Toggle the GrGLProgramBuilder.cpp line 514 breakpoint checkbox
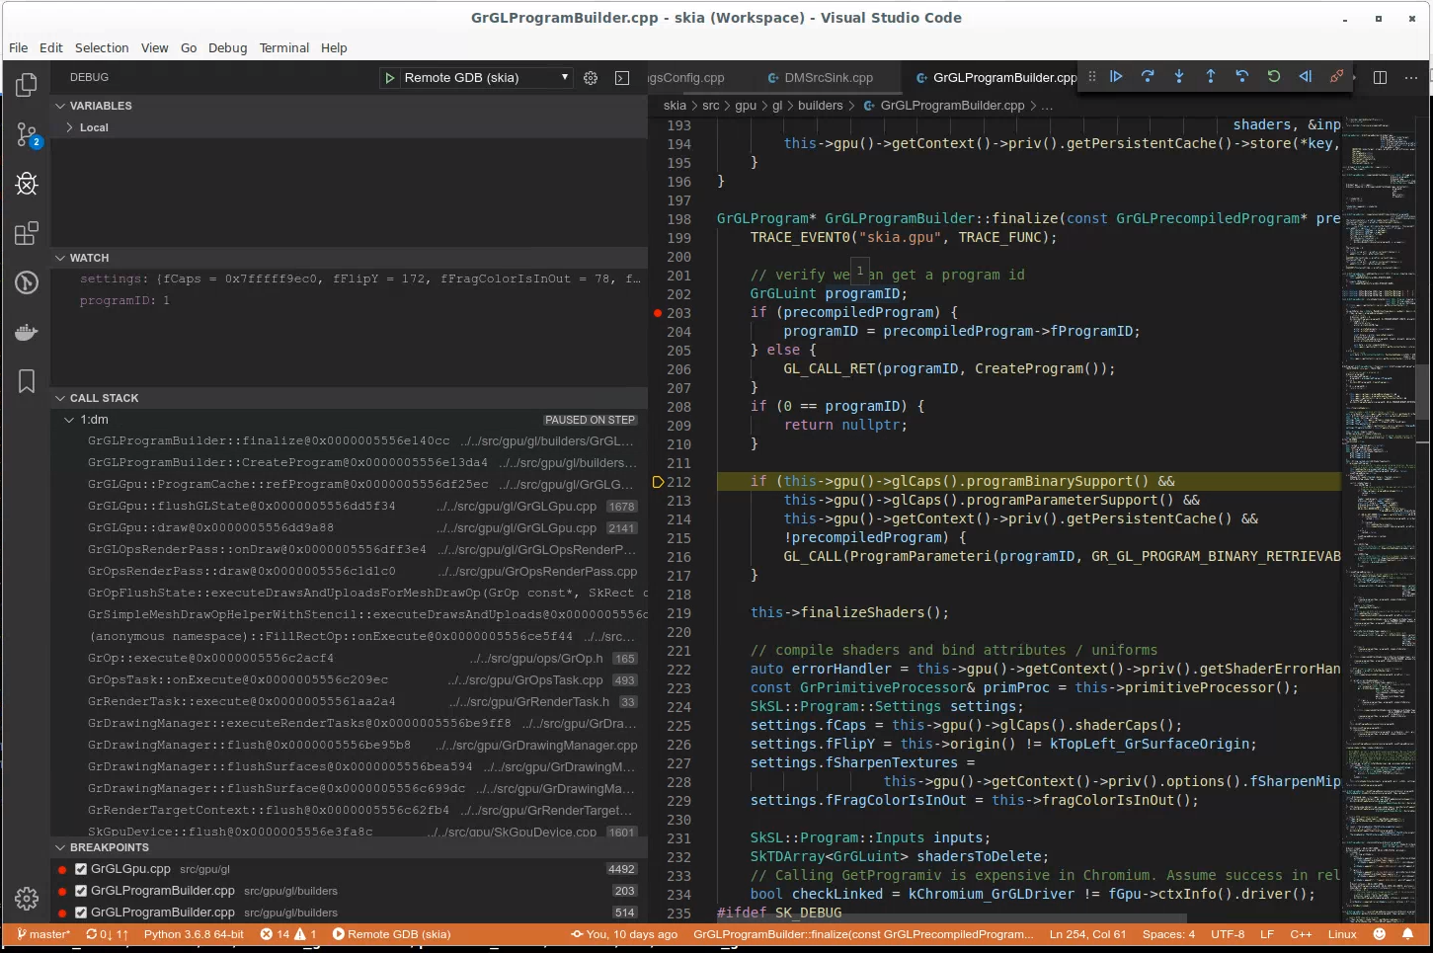The image size is (1433, 953). coord(81,913)
